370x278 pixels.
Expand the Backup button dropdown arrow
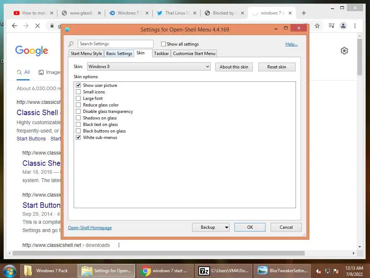tap(227, 227)
